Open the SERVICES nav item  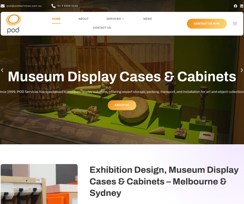point(114,19)
